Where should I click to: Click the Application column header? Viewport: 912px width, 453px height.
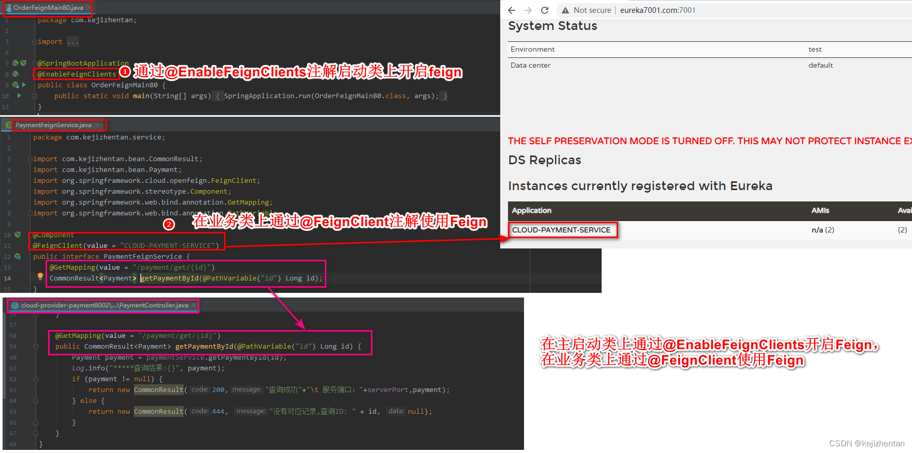coord(532,211)
